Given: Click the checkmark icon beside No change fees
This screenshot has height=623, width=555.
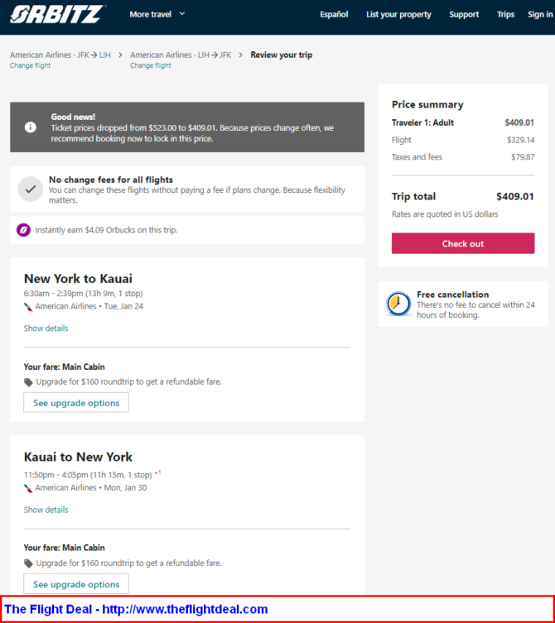Looking at the screenshot, I should (31, 189).
